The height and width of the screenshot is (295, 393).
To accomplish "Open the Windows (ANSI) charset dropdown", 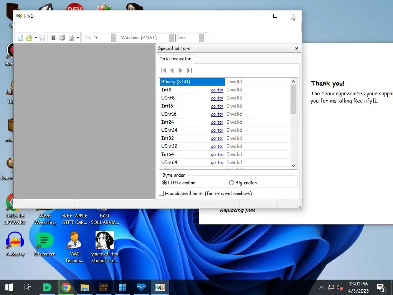I will (x=171, y=38).
